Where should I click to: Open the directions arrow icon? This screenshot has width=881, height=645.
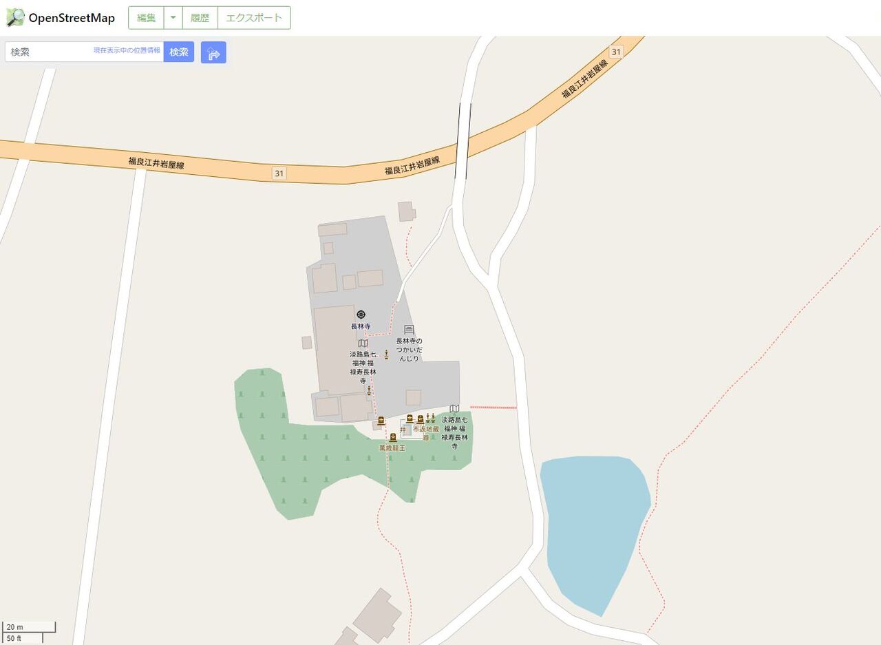[x=213, y=52]
